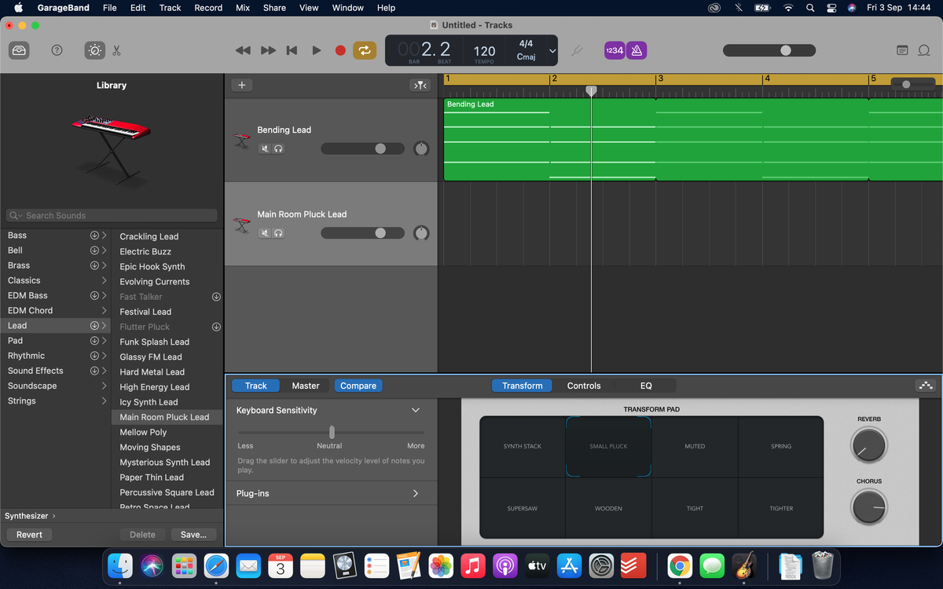Open the Track menu

(x=170, y=8)
